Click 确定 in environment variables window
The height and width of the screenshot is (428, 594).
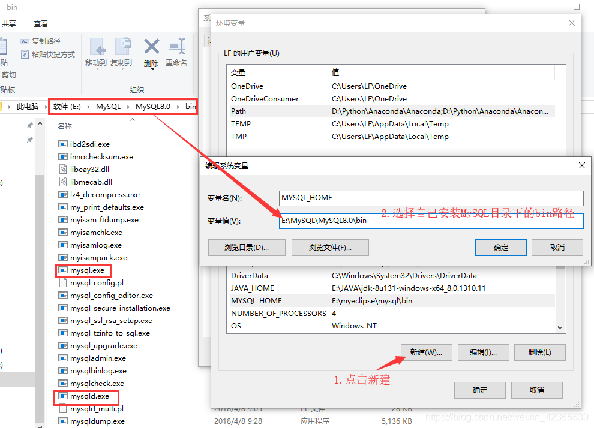[x=480, y=390]
